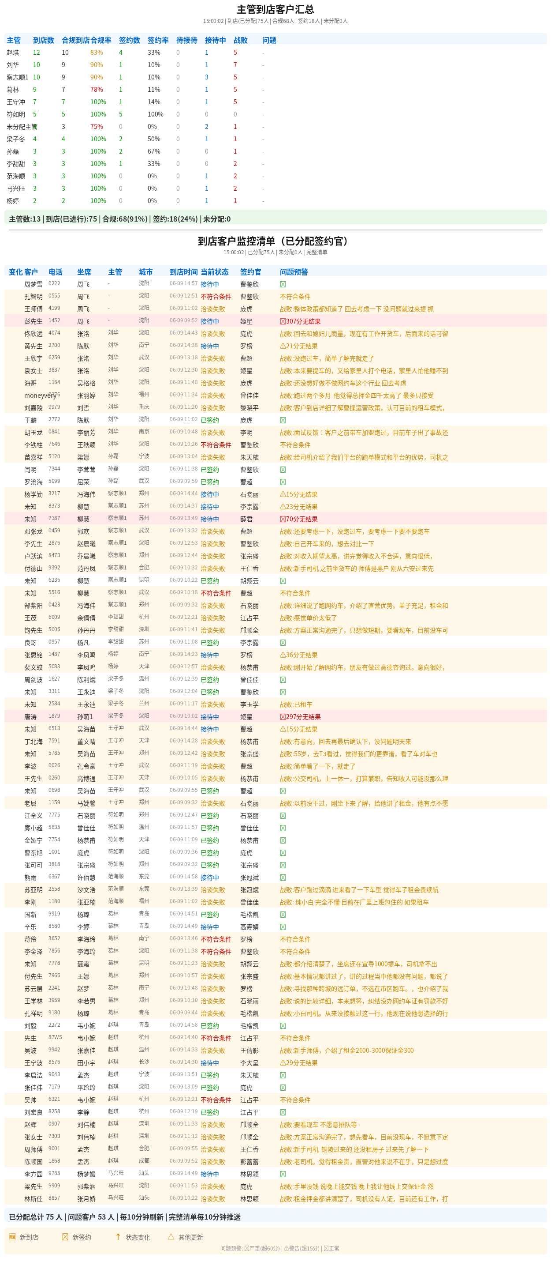The image size is (551, 1273).
Task: Click 签约官 林思颖 in 林斯佳's row
Action: pyautogui.click(x=249, y=1198)
